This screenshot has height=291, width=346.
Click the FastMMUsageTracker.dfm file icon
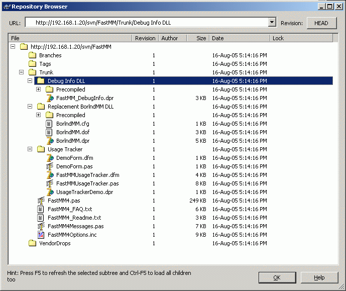tap(50, 175)
